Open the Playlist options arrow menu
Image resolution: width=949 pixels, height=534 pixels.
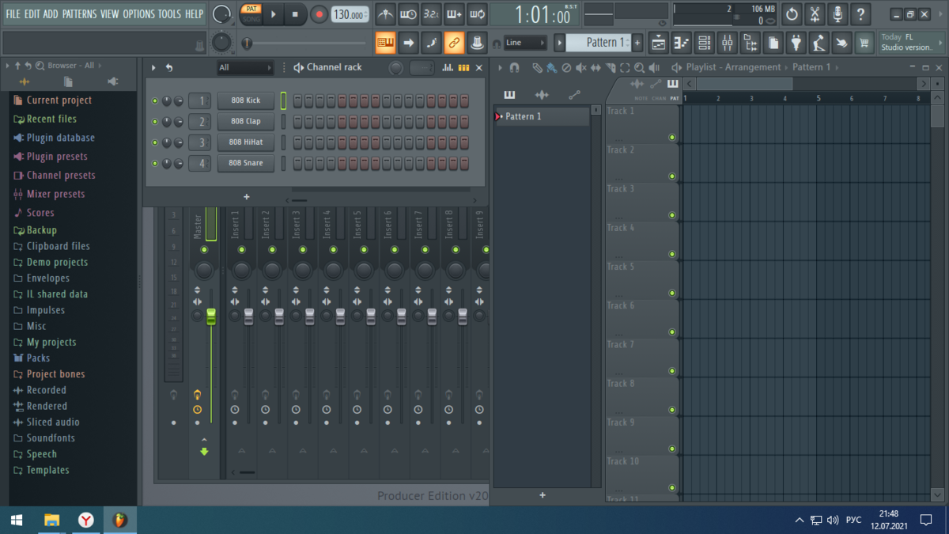click(501, 68)
